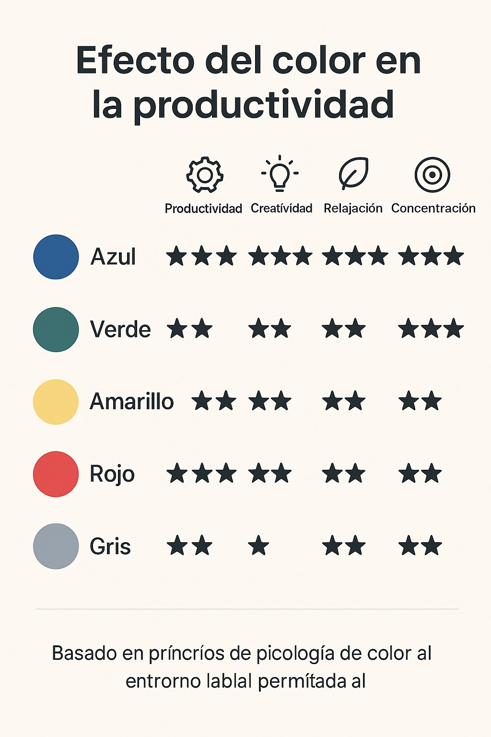This screenshot has width=491, height=737.
Task: Click the Azul row label
Action: pos(113,257)
